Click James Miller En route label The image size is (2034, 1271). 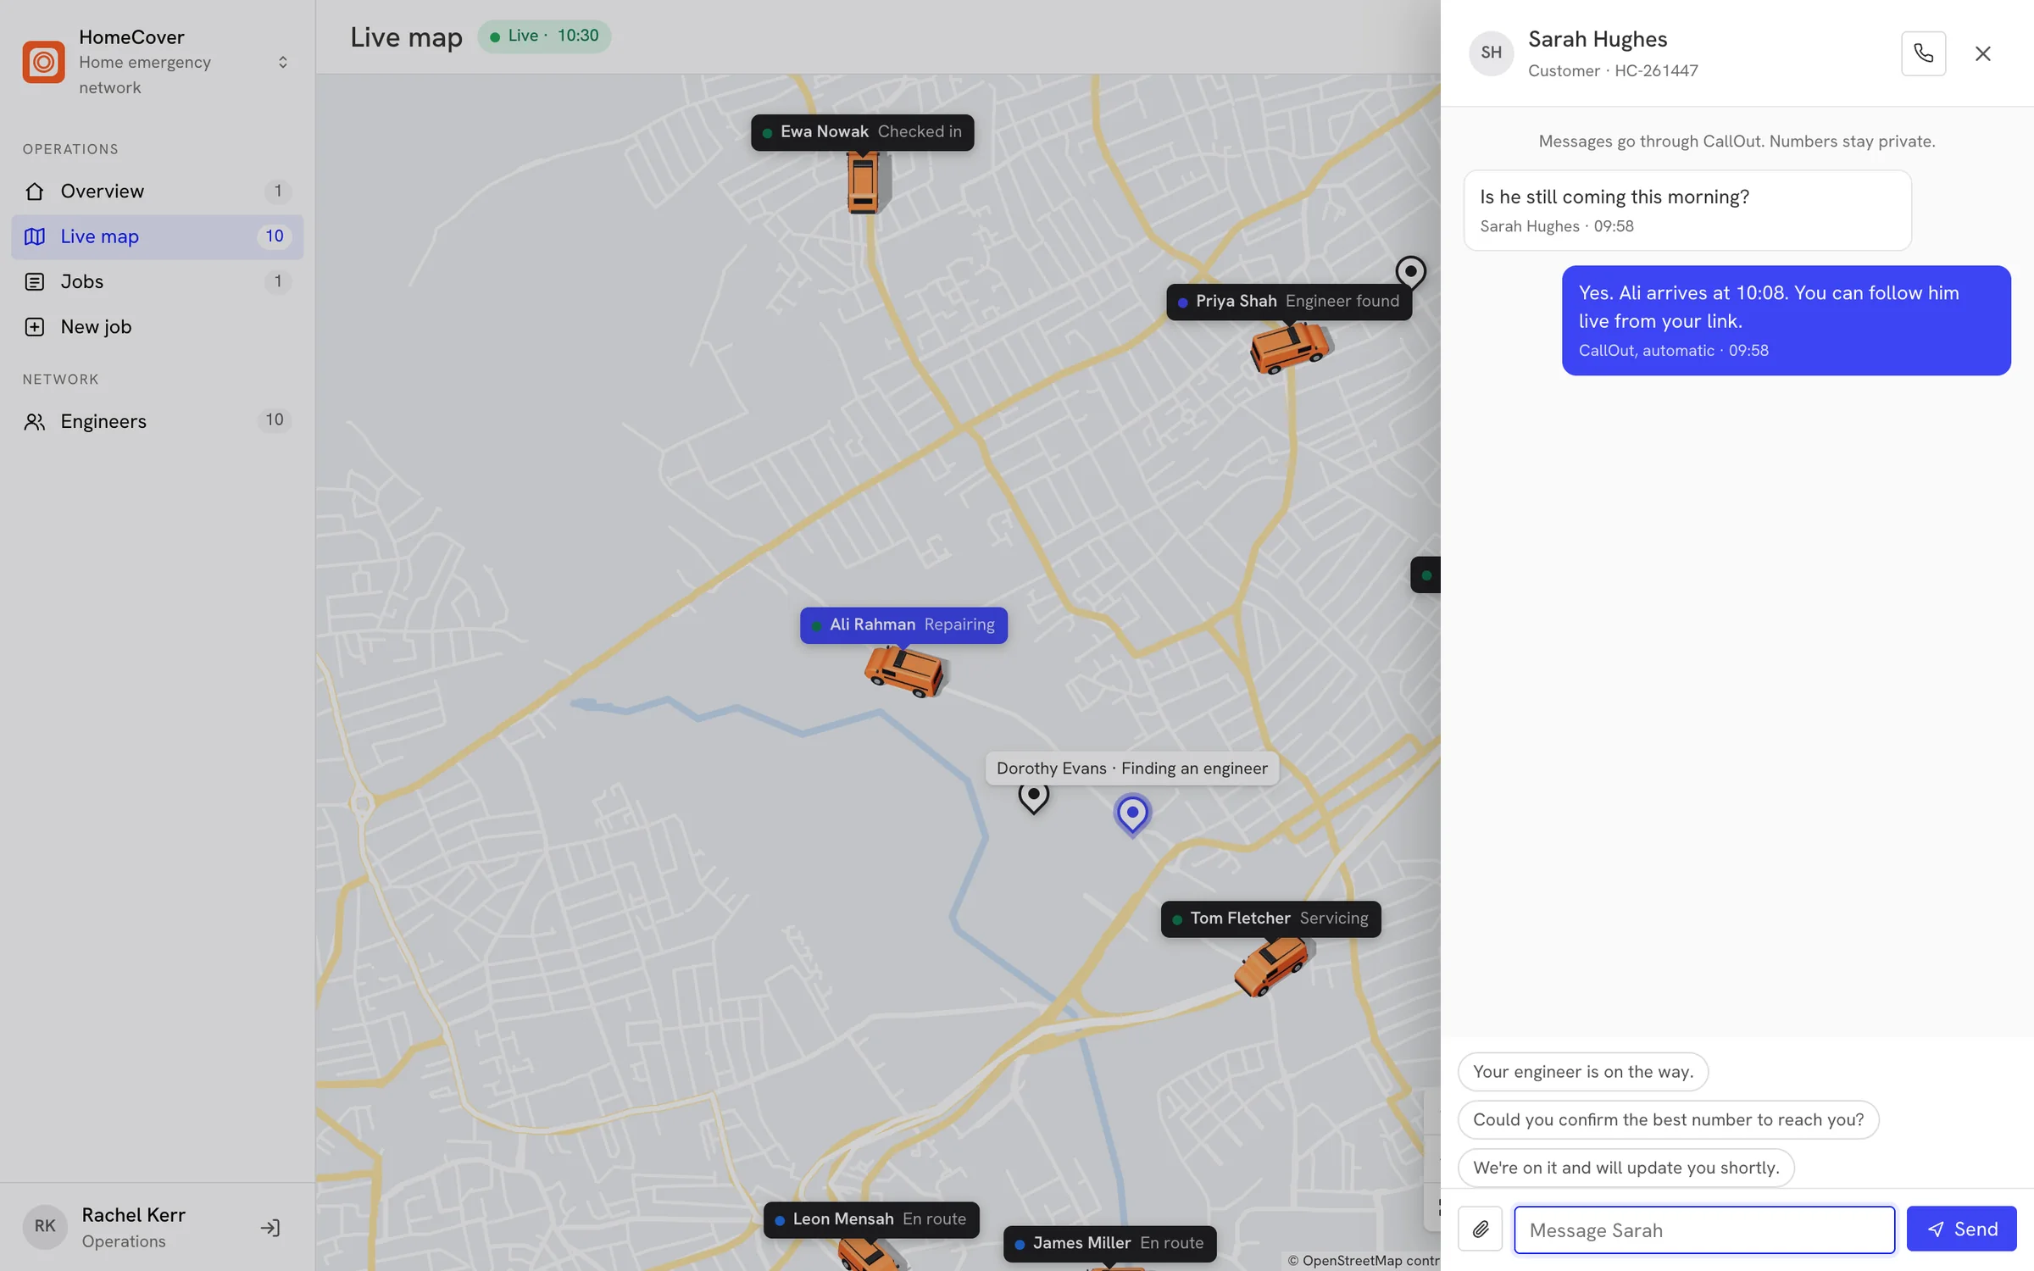(x=1109, y=1244)
